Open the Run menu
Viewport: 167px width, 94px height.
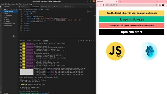tap(20, 4)
